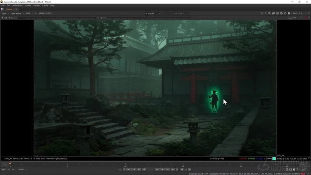The width and height of the screenshot is (311, 175).
Task: Click the pane content menu icon left of Viewer1 tab
Action: [x=3, y=9]
